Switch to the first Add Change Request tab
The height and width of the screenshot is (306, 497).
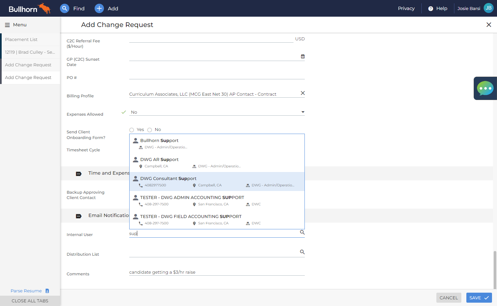(x=31, y=65)
